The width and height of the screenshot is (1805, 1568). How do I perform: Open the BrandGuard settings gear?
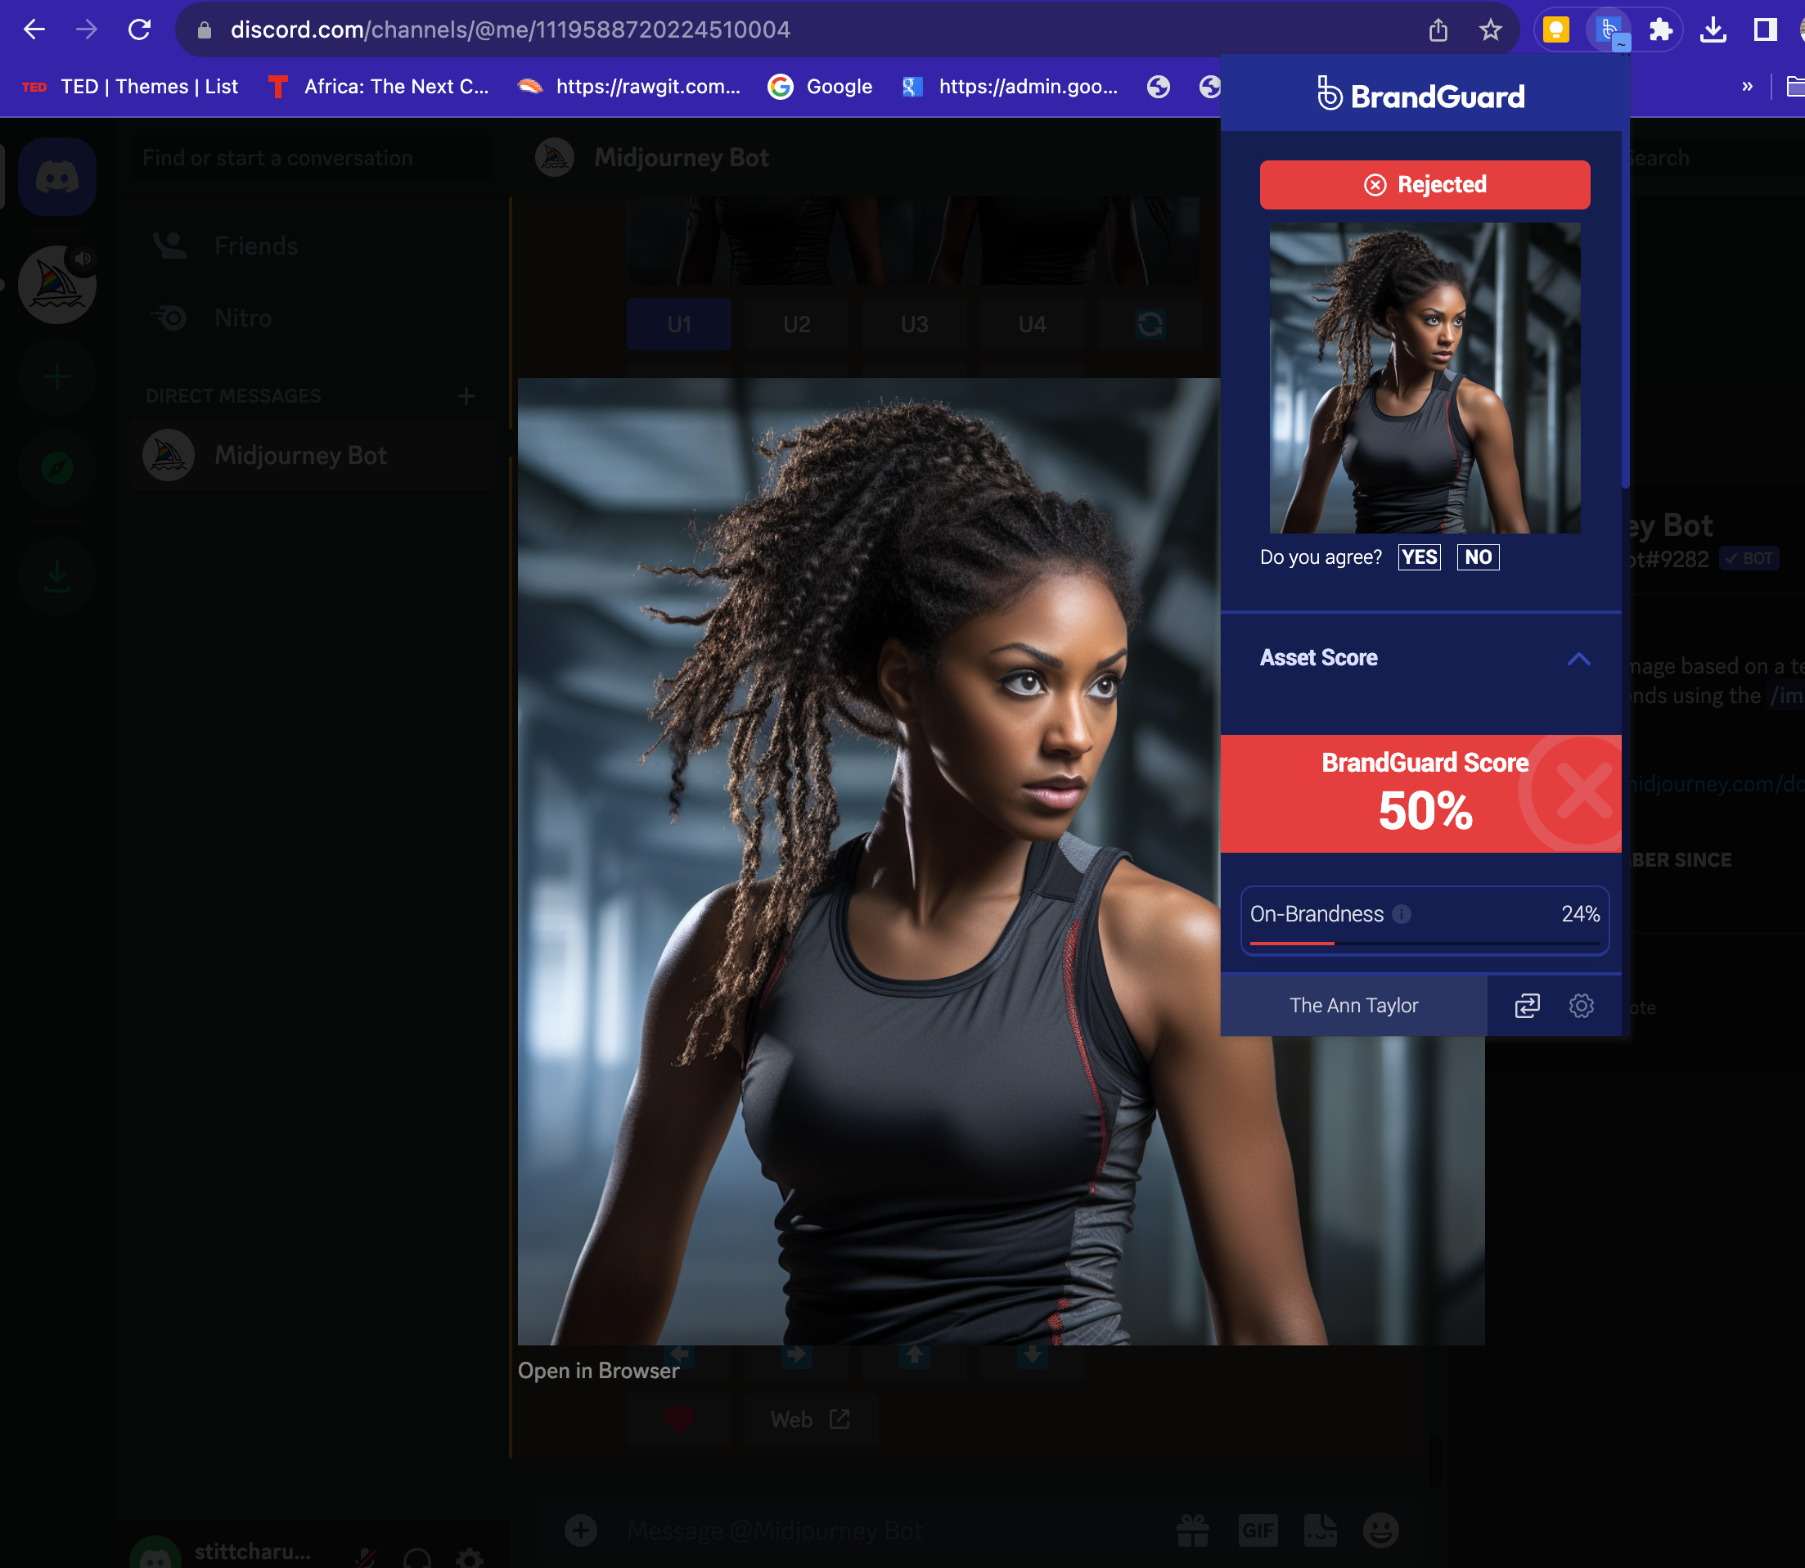click(x=1582, y=1007)
